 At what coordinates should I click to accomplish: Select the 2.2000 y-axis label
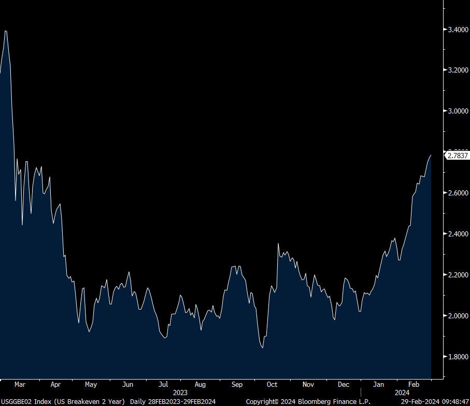click(x=458, y=275)
